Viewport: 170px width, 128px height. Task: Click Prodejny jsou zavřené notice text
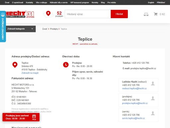click(x=17, y=116)
